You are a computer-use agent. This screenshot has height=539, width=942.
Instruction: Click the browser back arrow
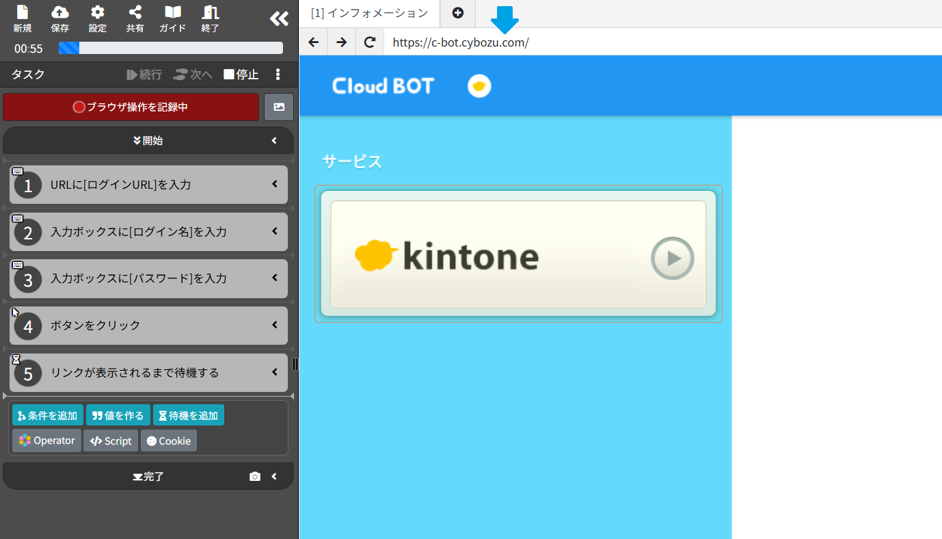[x=314, y=42]
